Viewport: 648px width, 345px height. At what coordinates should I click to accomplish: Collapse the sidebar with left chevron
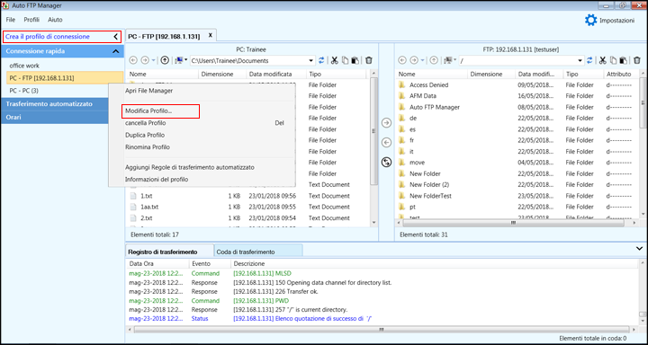tap(116, 37)
